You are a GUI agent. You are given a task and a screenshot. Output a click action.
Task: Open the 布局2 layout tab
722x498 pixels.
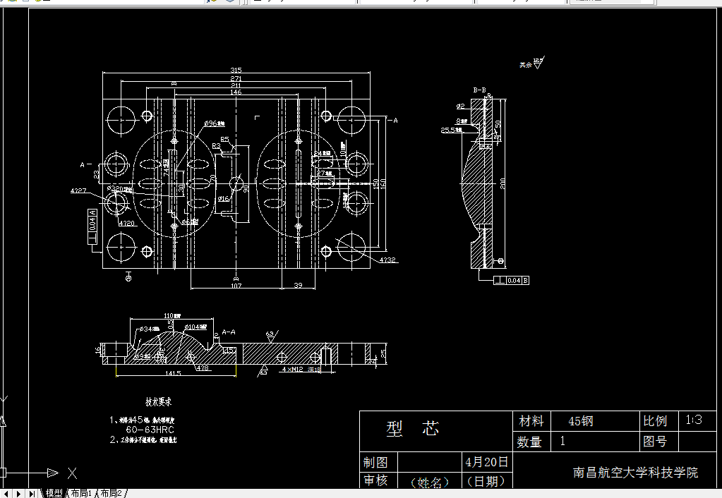click(x=111, y=493)
